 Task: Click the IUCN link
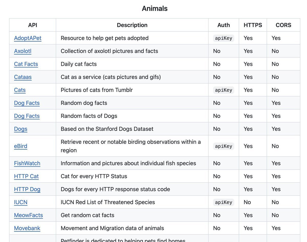[x=21, y=202]
